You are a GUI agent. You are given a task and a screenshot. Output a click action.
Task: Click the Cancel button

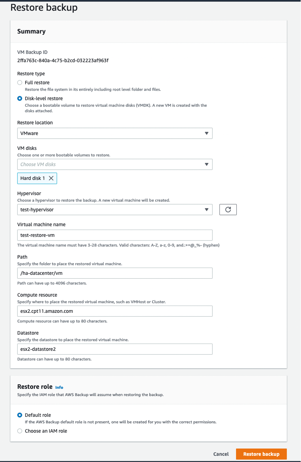pyautogui.click(x=221, y=454)
